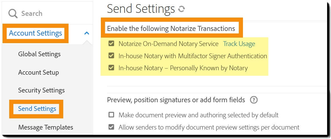
Task: Open the help icon for Preview settings
Action: pyautogui.click(x=254, y=100)
